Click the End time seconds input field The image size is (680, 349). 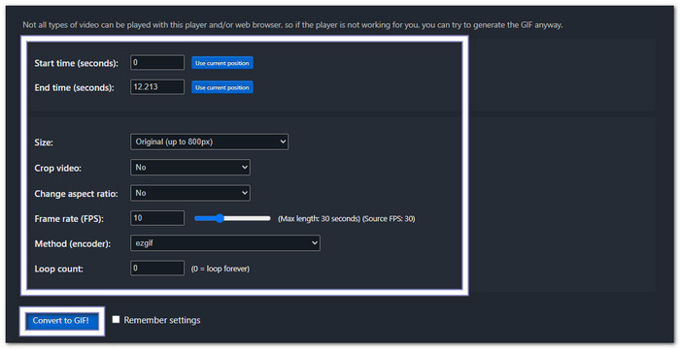click(x=157, y=87)
